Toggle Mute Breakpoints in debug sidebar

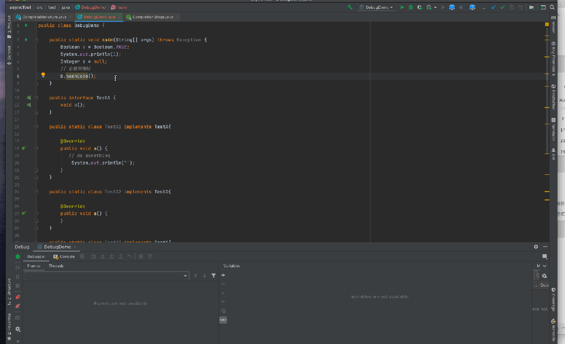[x=17, y=306]
